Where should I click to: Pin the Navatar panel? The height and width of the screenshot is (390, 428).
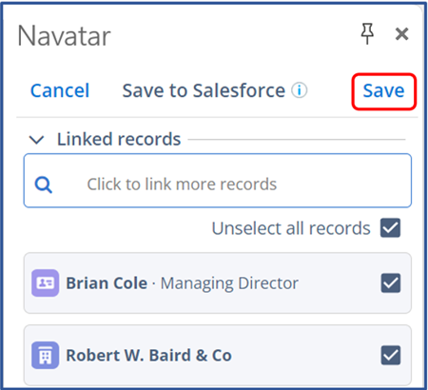tap(367, 33)
